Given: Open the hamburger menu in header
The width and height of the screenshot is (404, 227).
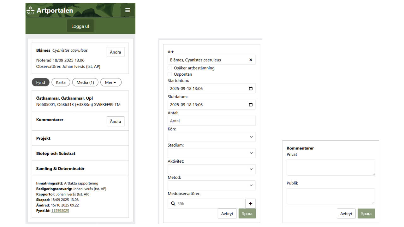Looking at the screenshot, I should tap(128, 10).
